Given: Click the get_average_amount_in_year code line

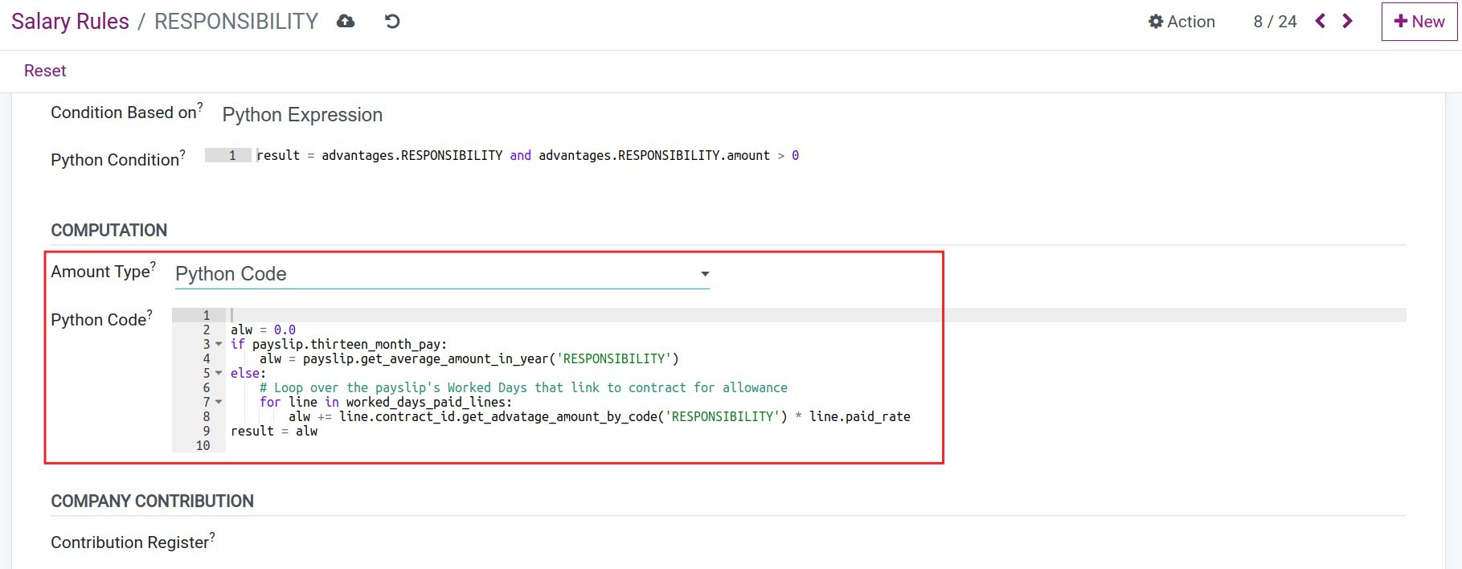Looking at the screenshot, I should (x=469, y=359).
